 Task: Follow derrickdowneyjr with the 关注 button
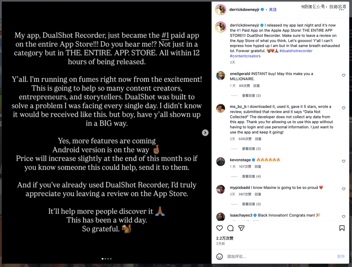273,10
